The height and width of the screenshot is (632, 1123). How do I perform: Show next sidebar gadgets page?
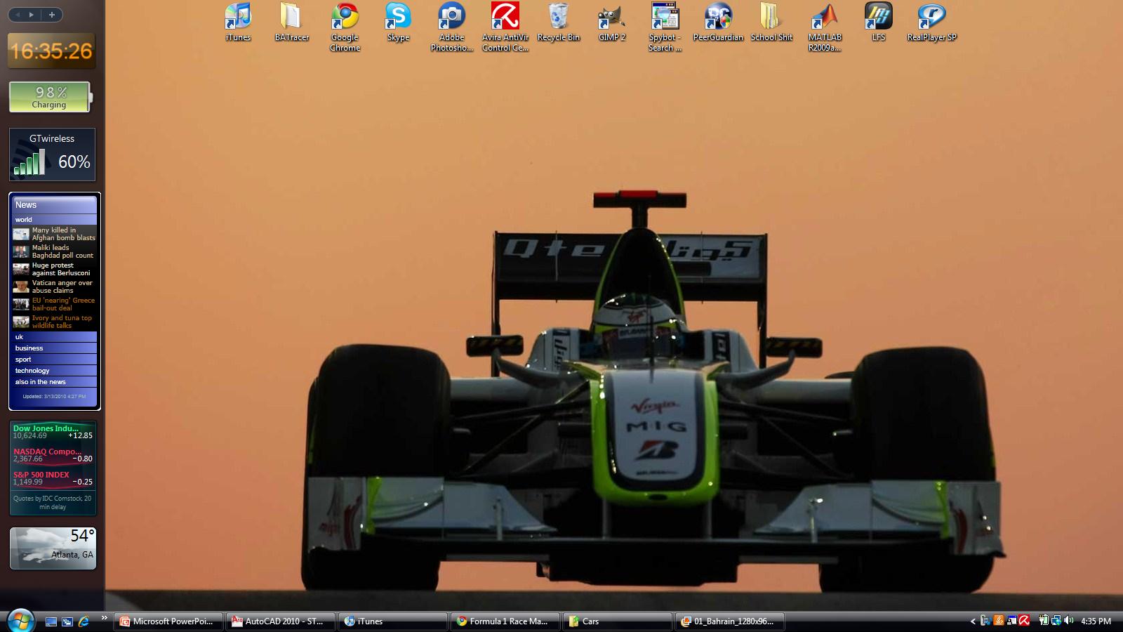point(31,14)
